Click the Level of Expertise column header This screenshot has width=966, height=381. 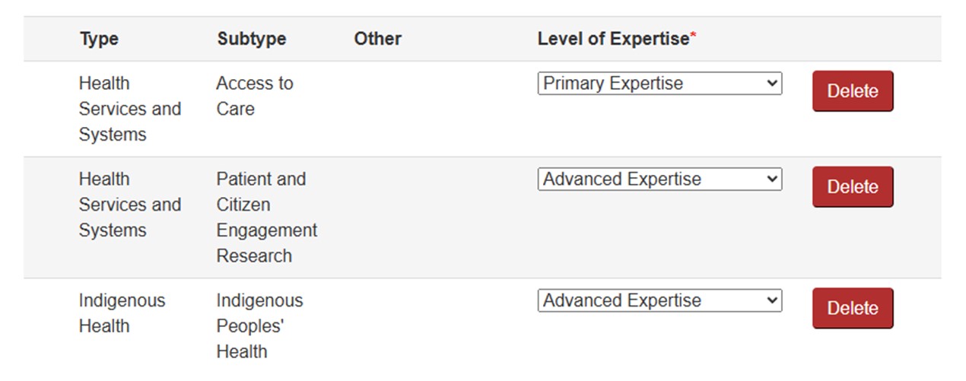(x=612, y=39)
